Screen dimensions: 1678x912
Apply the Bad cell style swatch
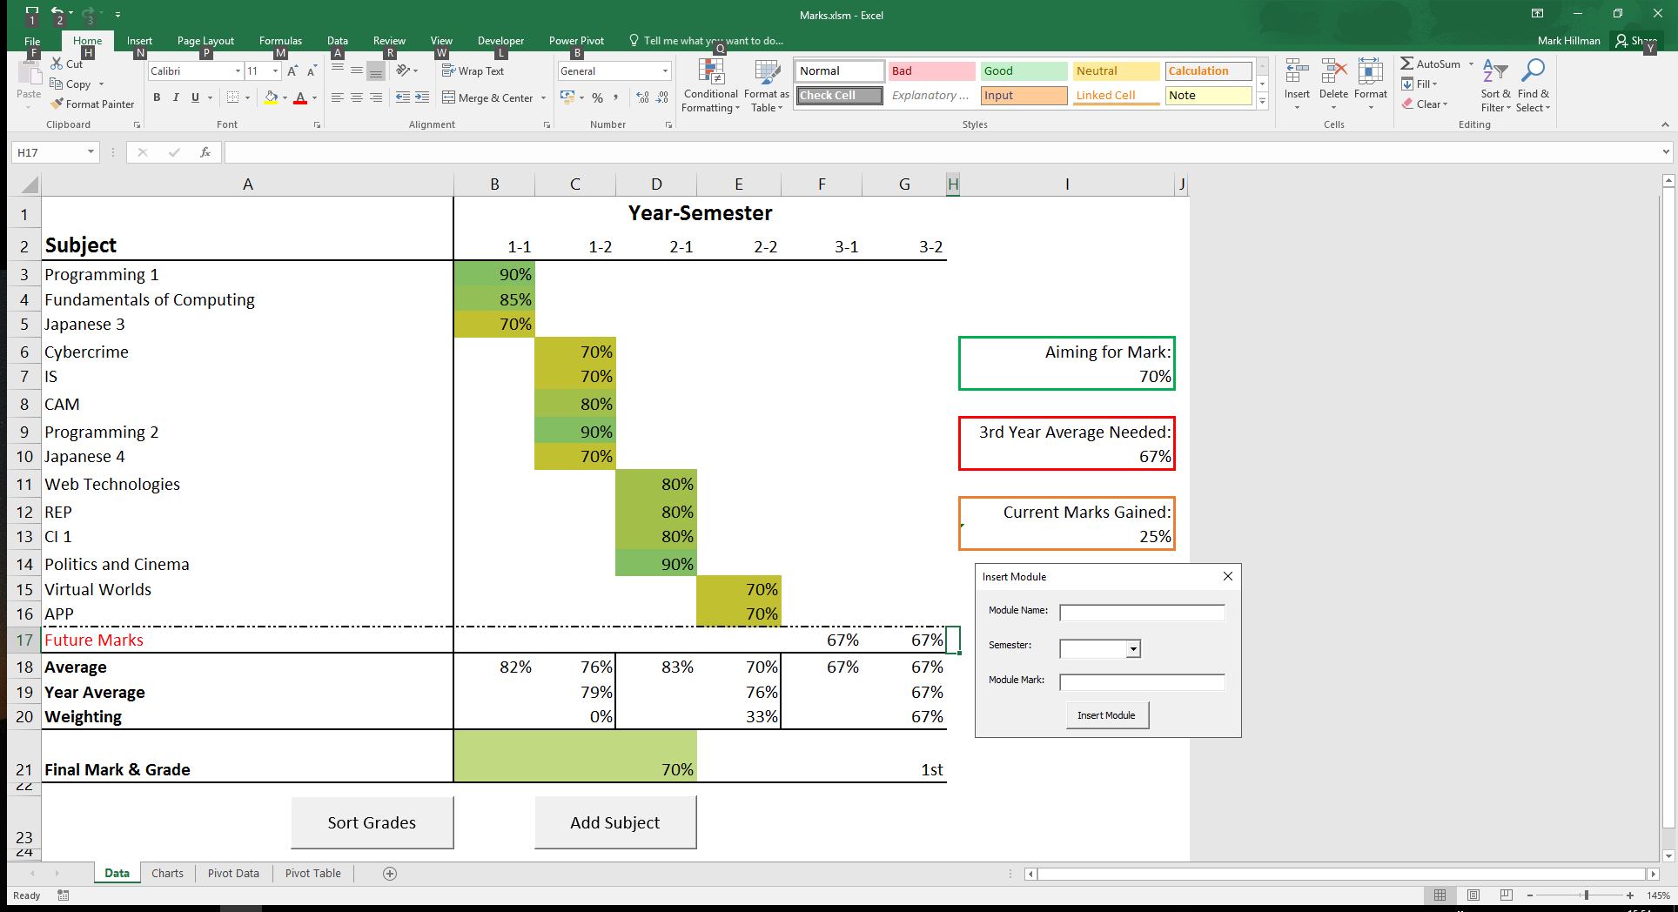click(x=932, y=71)
